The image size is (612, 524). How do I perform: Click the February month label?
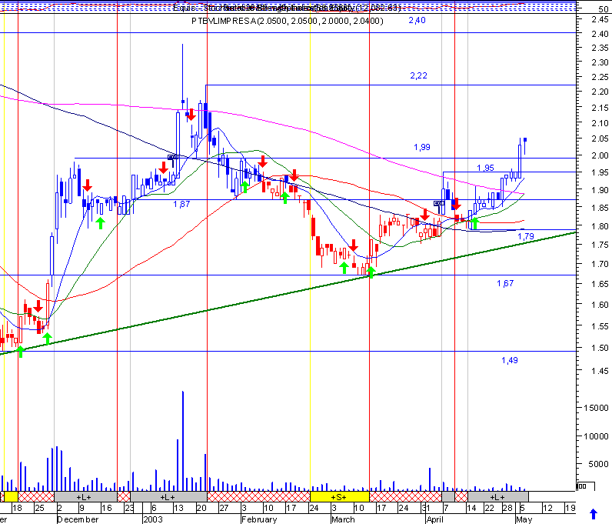[x=259, y=519]
